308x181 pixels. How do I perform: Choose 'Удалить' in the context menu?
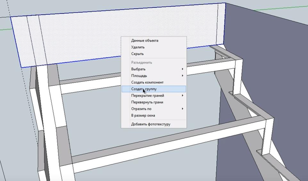(138, 47)
